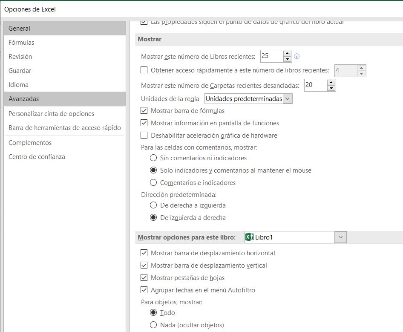Select Todo for objects display
The image size is (403, 332).
point(153,313)
